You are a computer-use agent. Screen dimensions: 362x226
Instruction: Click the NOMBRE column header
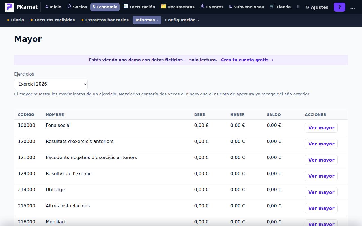click(55, 114)
